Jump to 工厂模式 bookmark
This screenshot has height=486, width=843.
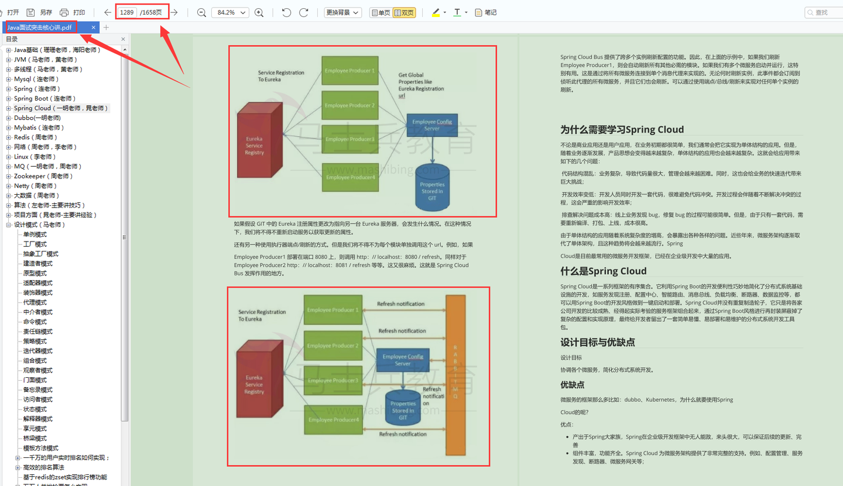point(35,244)
